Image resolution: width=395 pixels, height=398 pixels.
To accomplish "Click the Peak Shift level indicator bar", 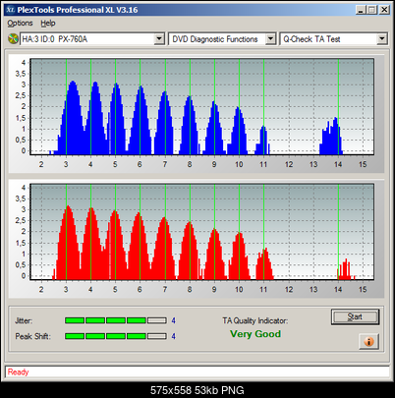I will click(116, 336).
